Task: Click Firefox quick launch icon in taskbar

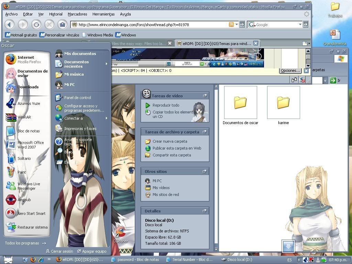Action: click(x=33, y=260)
